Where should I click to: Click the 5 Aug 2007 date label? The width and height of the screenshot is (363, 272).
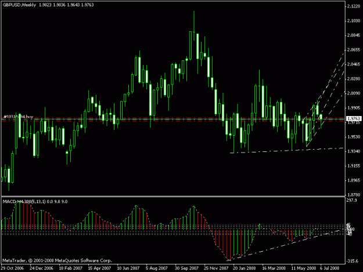coord(156,268)
